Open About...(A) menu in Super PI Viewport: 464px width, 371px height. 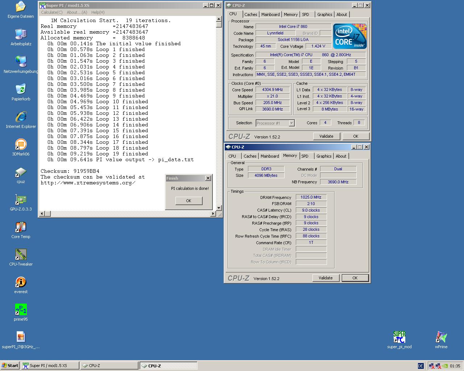click(x=77, y=12)
